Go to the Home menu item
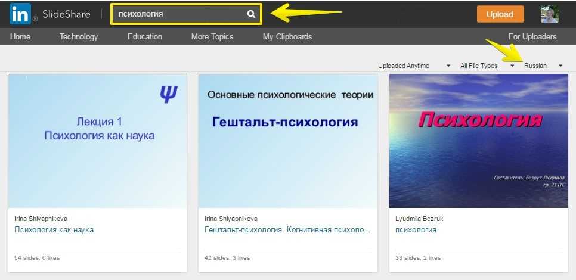This screenshot has width=576, height=280. tap(20, 36)
